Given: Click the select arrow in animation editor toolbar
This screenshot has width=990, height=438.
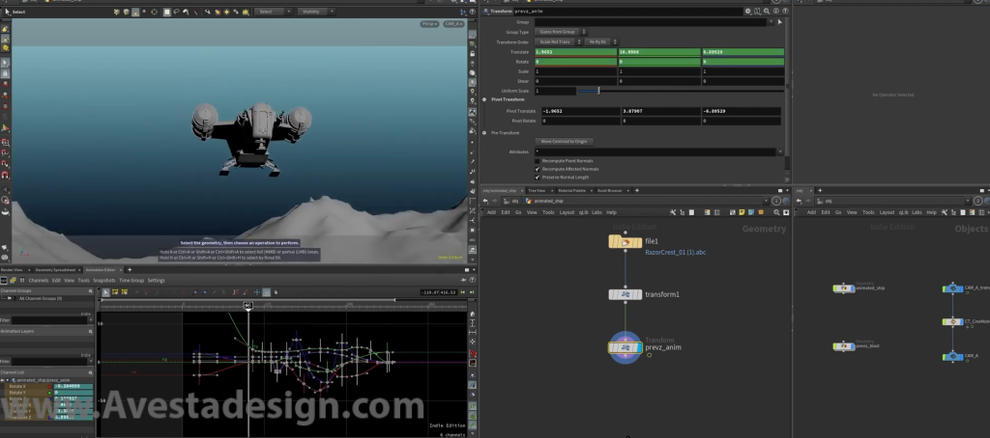Looking at the screenshot, I should tap(106, 292).
